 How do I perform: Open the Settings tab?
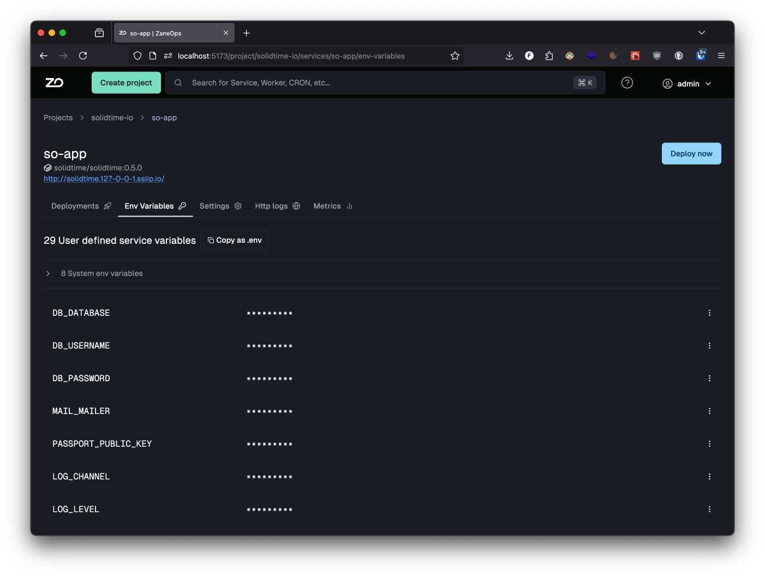(220, 206)
